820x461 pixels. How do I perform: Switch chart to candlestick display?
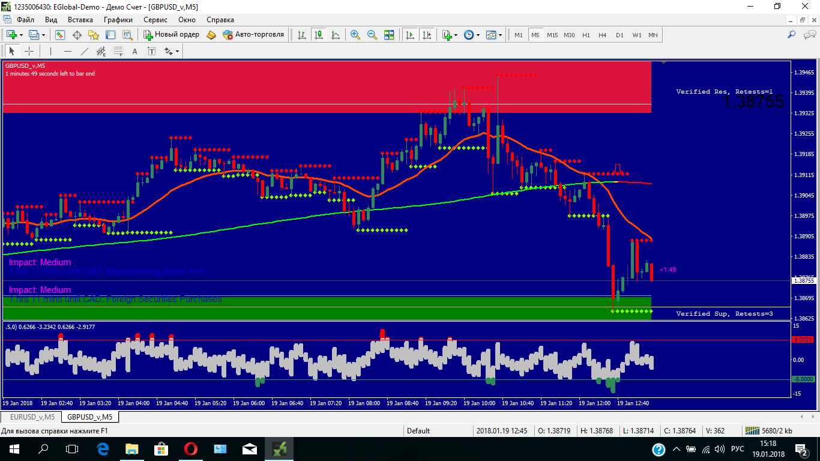point(318,35)
